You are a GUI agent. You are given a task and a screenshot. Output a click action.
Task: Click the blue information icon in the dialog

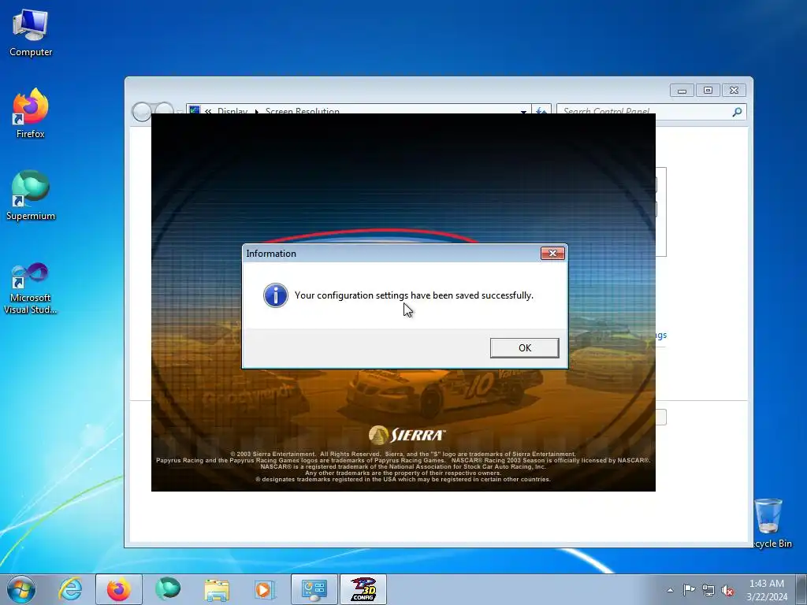[x=275, y=295]
